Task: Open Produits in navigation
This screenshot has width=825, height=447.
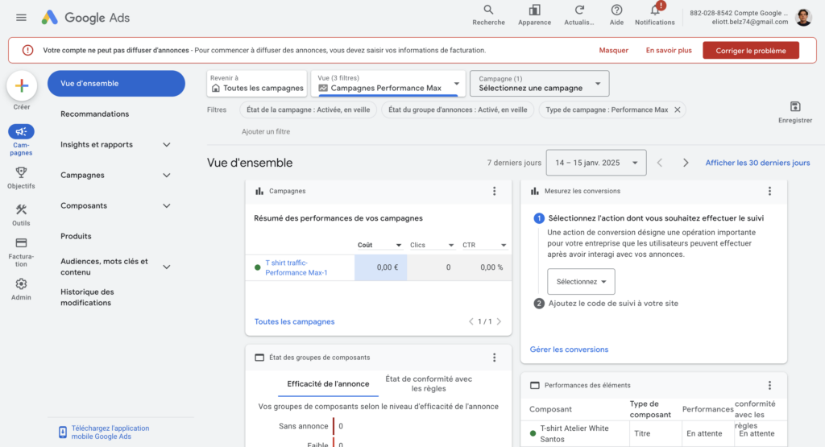Action: point(76,236)
